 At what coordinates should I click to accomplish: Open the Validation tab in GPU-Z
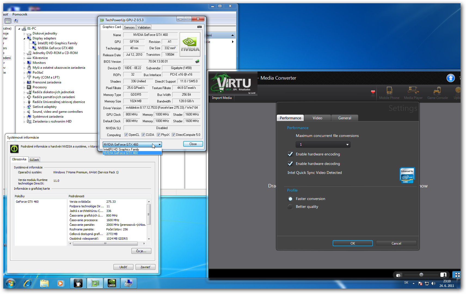[x=144, y=27]
